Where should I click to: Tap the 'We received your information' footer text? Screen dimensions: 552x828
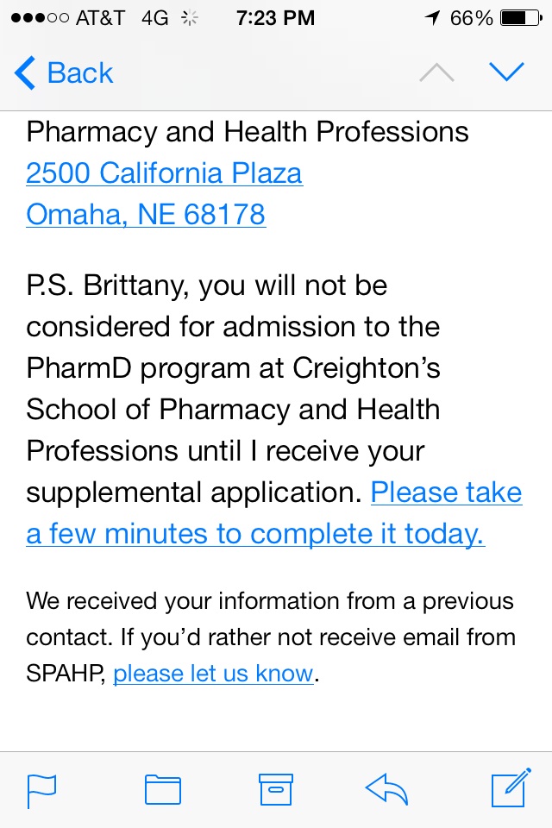point(271,637)
